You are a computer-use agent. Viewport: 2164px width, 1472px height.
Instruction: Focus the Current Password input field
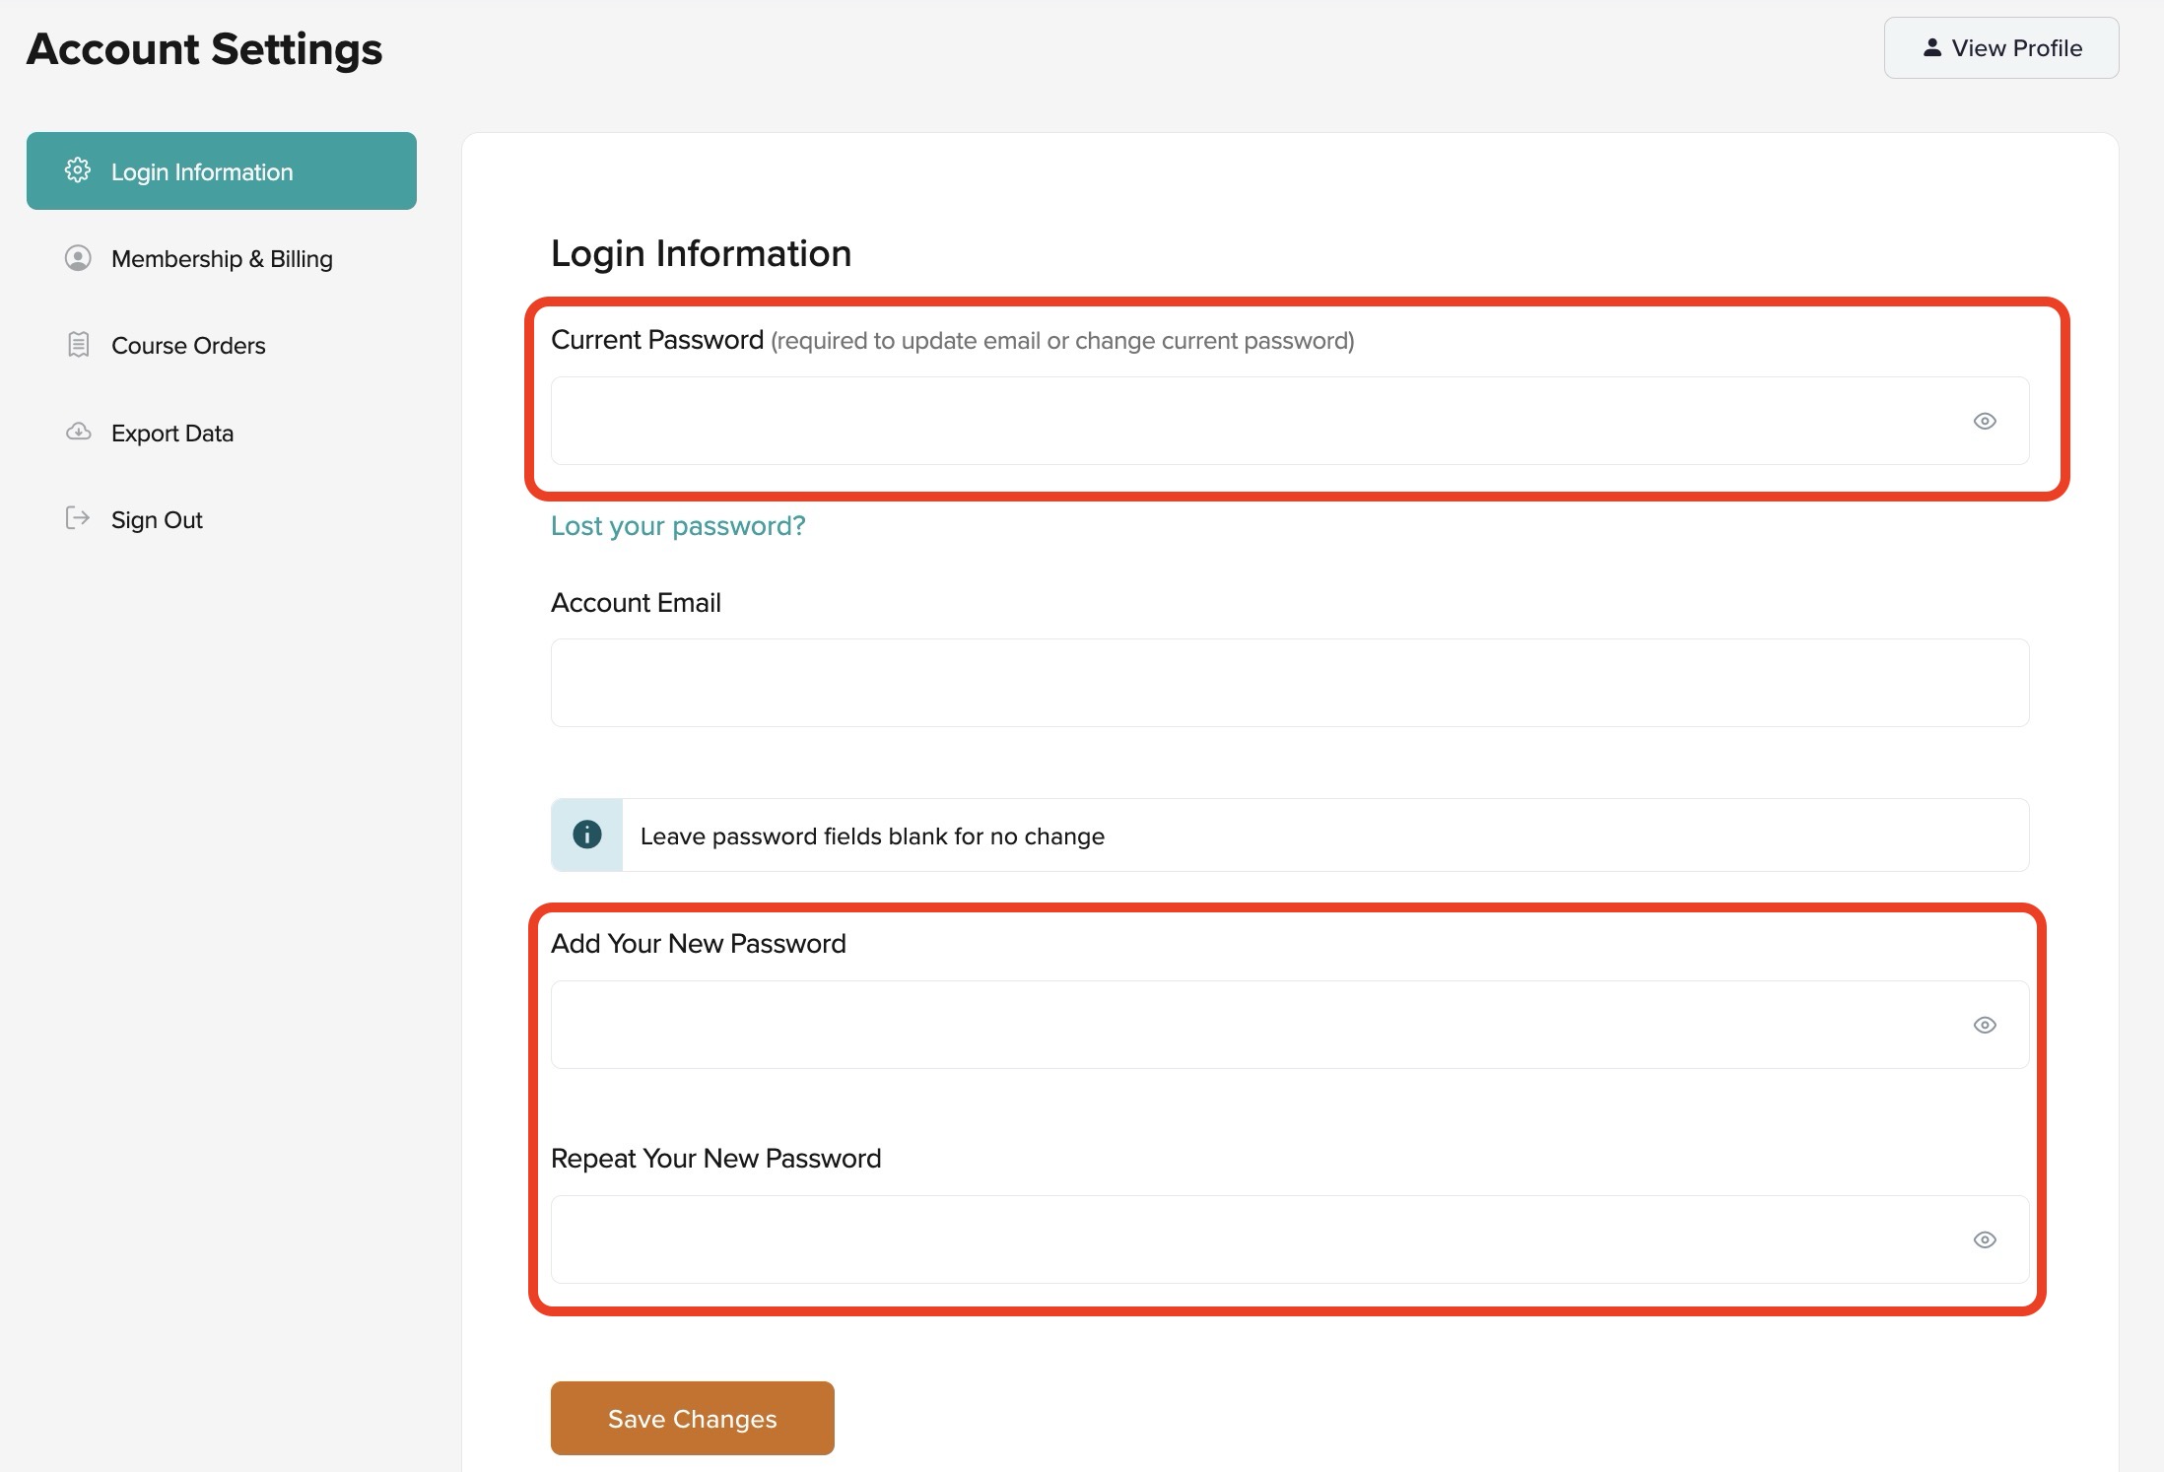pos(1251,421)
